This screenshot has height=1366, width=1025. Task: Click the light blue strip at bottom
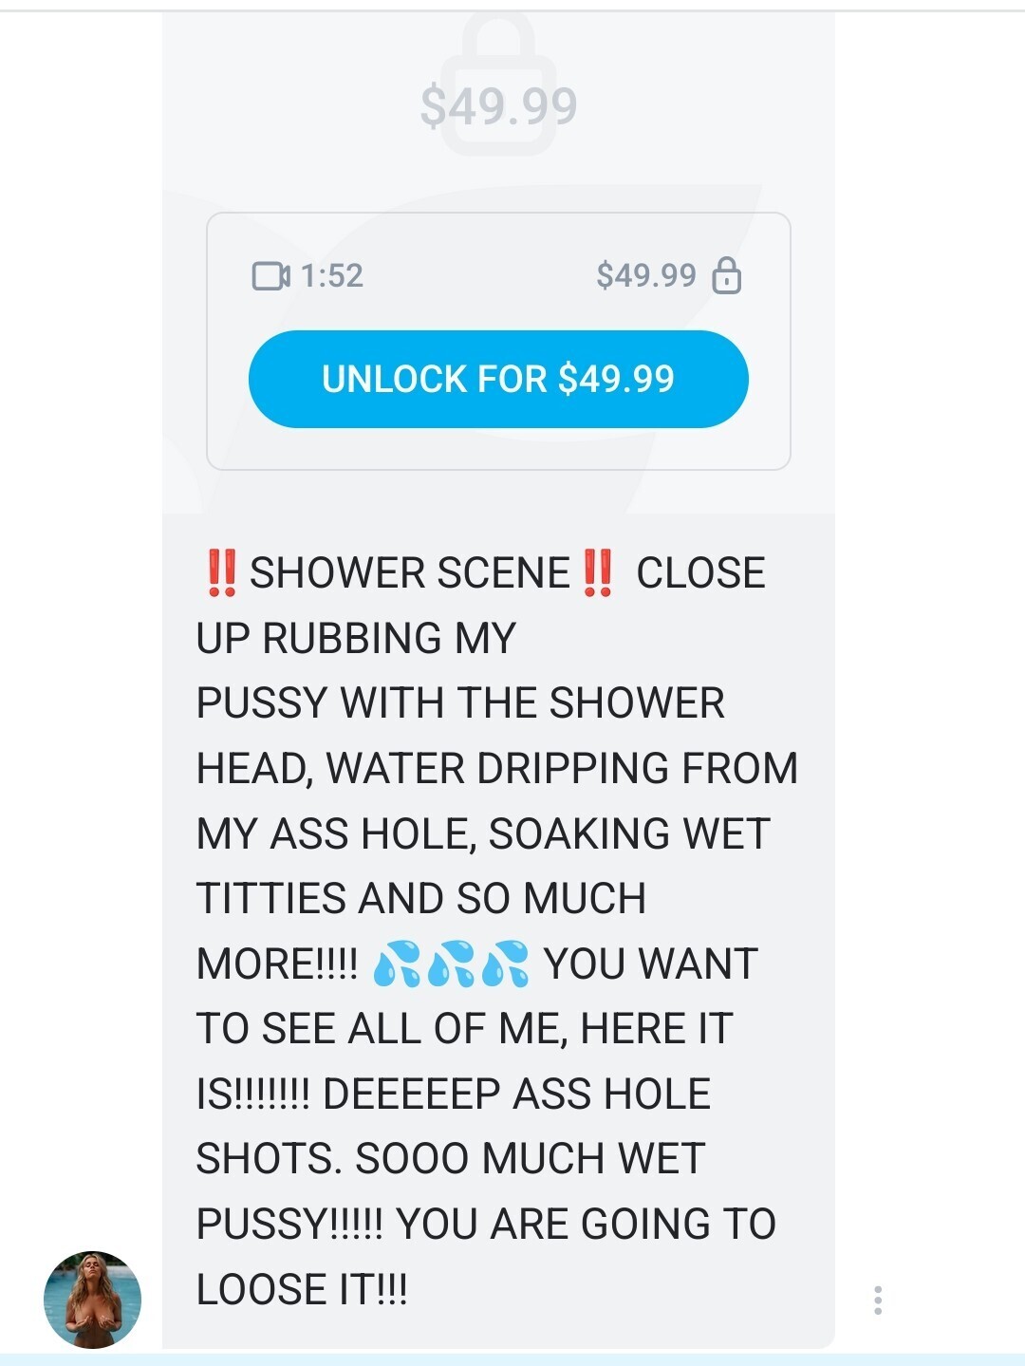point(512,1359)
